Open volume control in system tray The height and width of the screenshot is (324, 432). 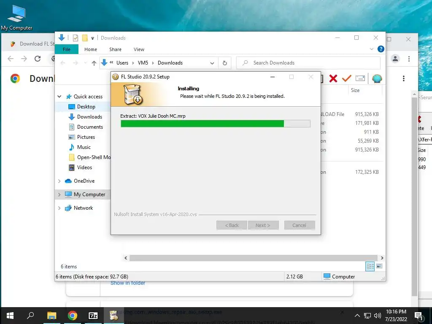pyautogui.click(x=378, y=316)
